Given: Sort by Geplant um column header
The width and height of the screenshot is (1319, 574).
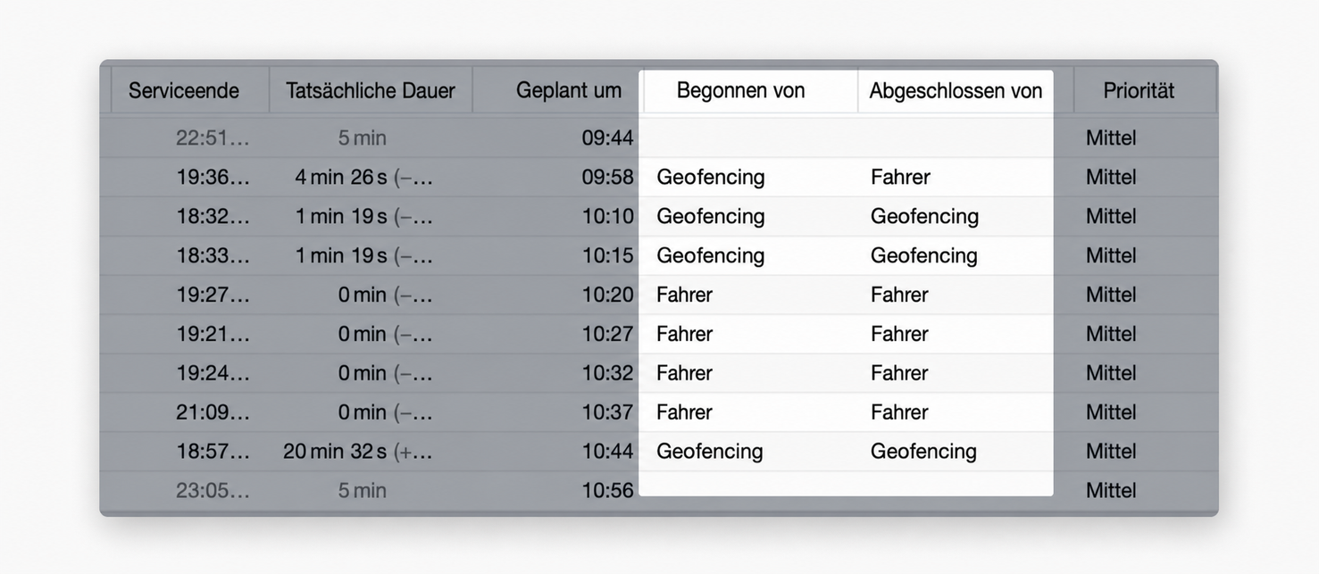Looking at the screenshot, I should point(569,90).
